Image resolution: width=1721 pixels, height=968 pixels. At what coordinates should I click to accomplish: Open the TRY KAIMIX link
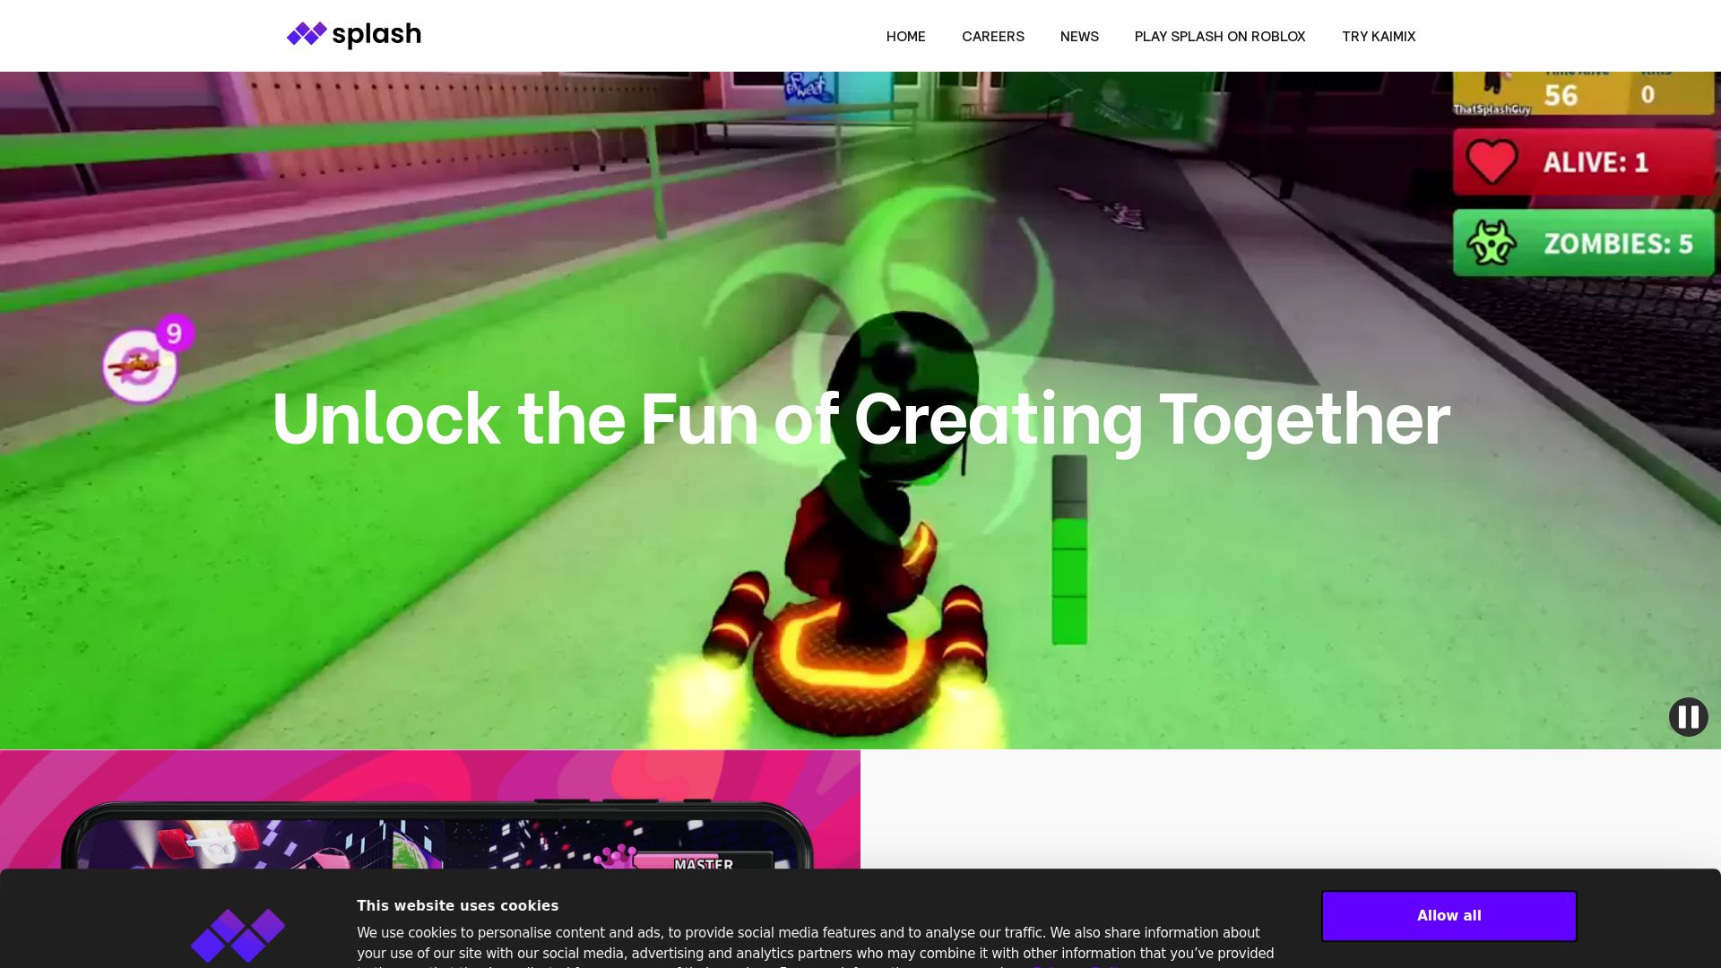click(1378, 37)
